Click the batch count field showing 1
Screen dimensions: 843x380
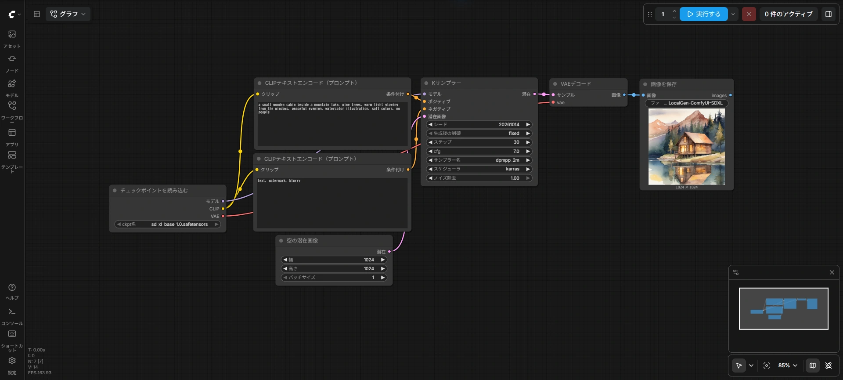pyautogui.click(x=663, y=14)
